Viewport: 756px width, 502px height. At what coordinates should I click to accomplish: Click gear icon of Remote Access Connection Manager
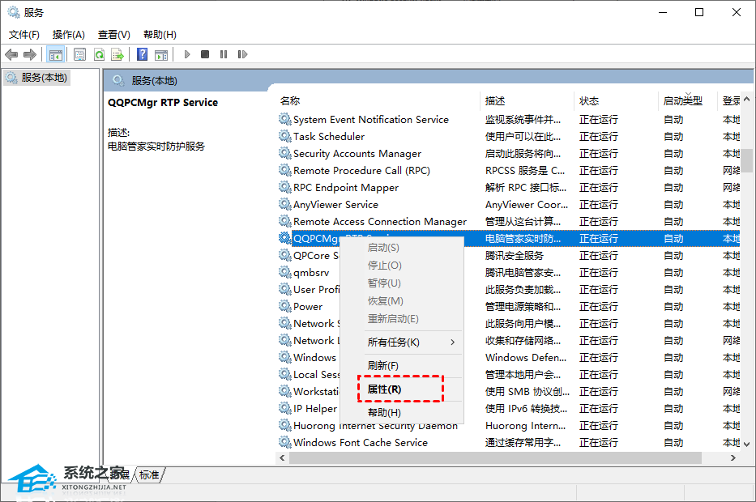pyautogui.click(x=285, y=221)
